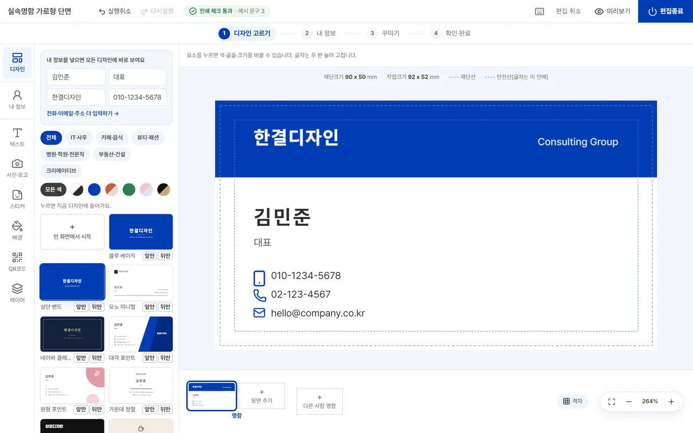Open the 스티커 sticker panel
Screen dimensions: 693x433
tap(17, 200)
